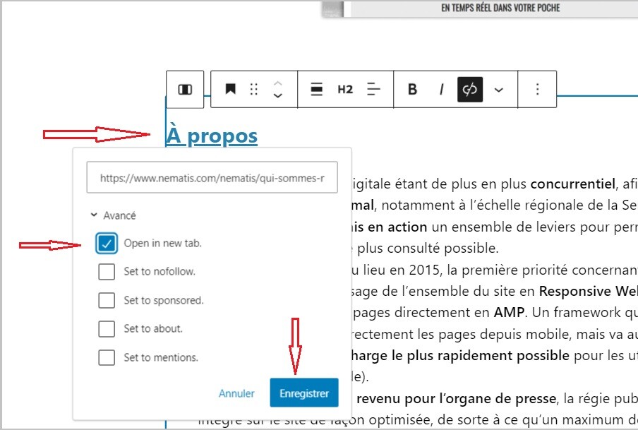Viewport: 638px width, 430px height.
Task: Click the highlighted link unlink icon
Action: 470,90
